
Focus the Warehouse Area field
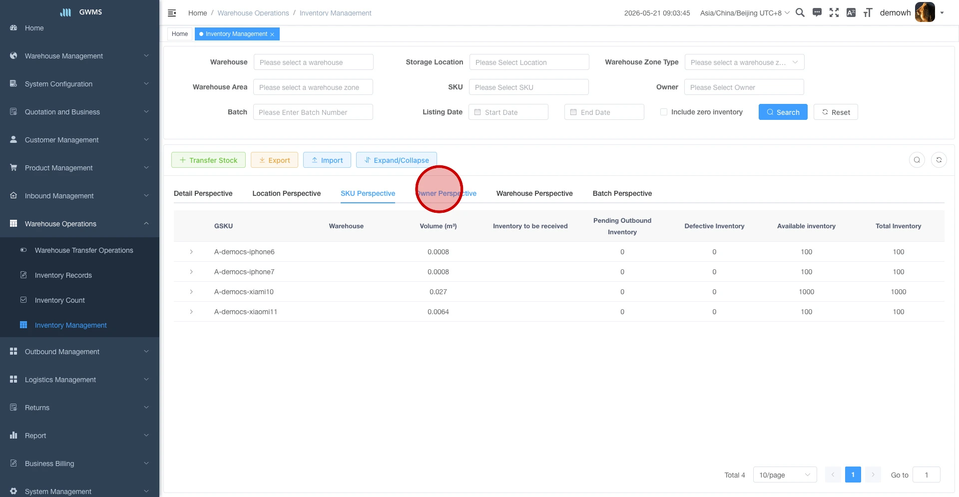coord(313,87)
